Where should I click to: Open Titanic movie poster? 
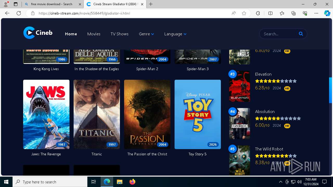(x=97, y=114)
